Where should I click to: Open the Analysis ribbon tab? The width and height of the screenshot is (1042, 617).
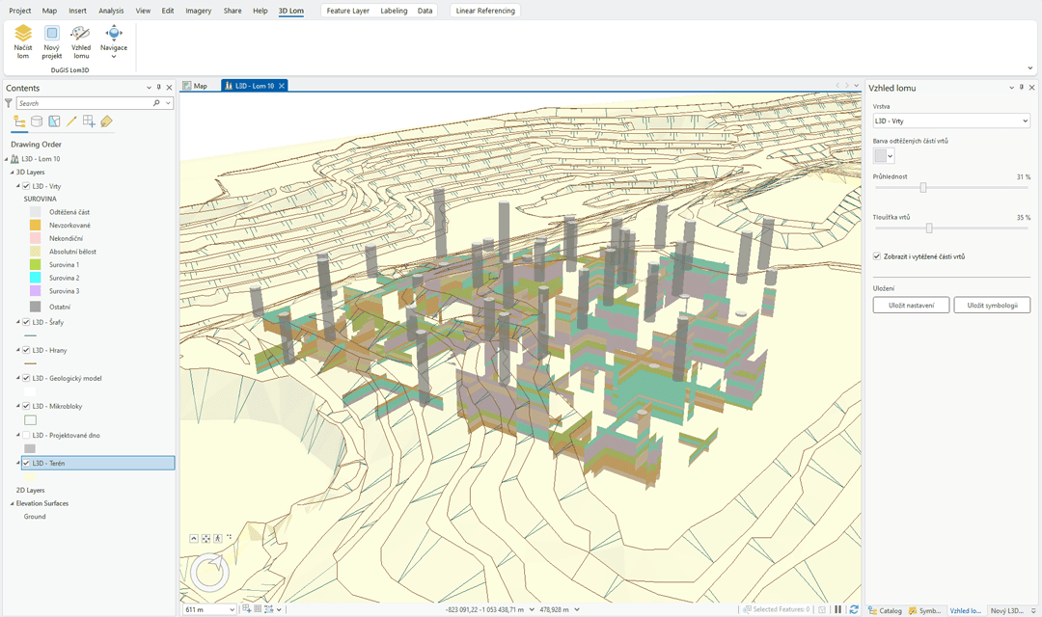111,11
